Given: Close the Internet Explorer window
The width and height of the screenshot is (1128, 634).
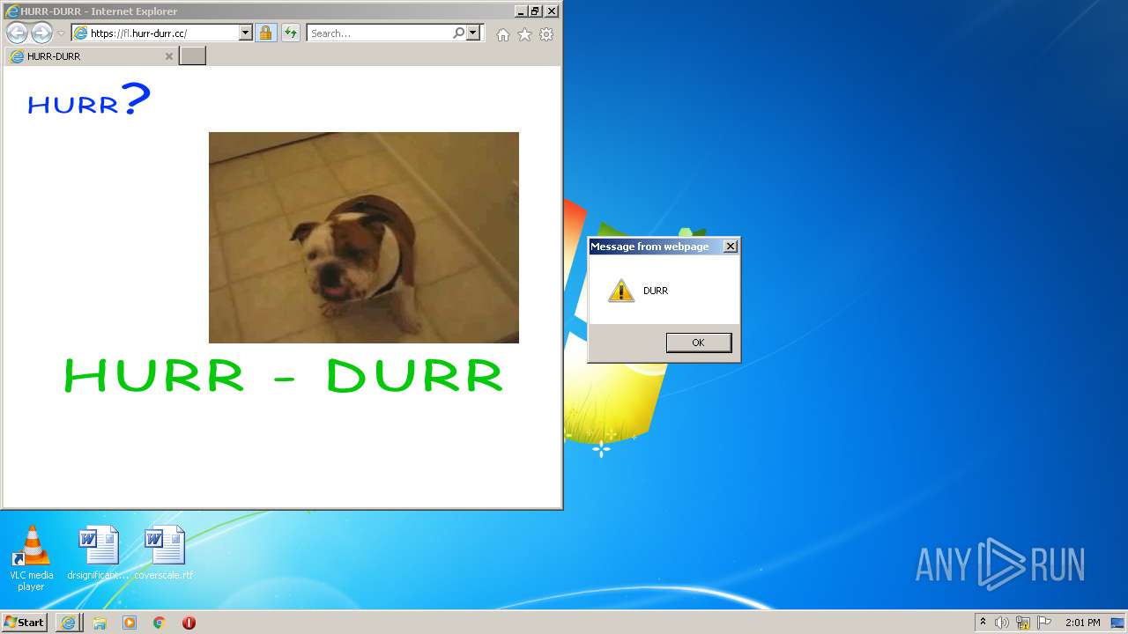Looking at the screenshot, I should click(552, 11).
